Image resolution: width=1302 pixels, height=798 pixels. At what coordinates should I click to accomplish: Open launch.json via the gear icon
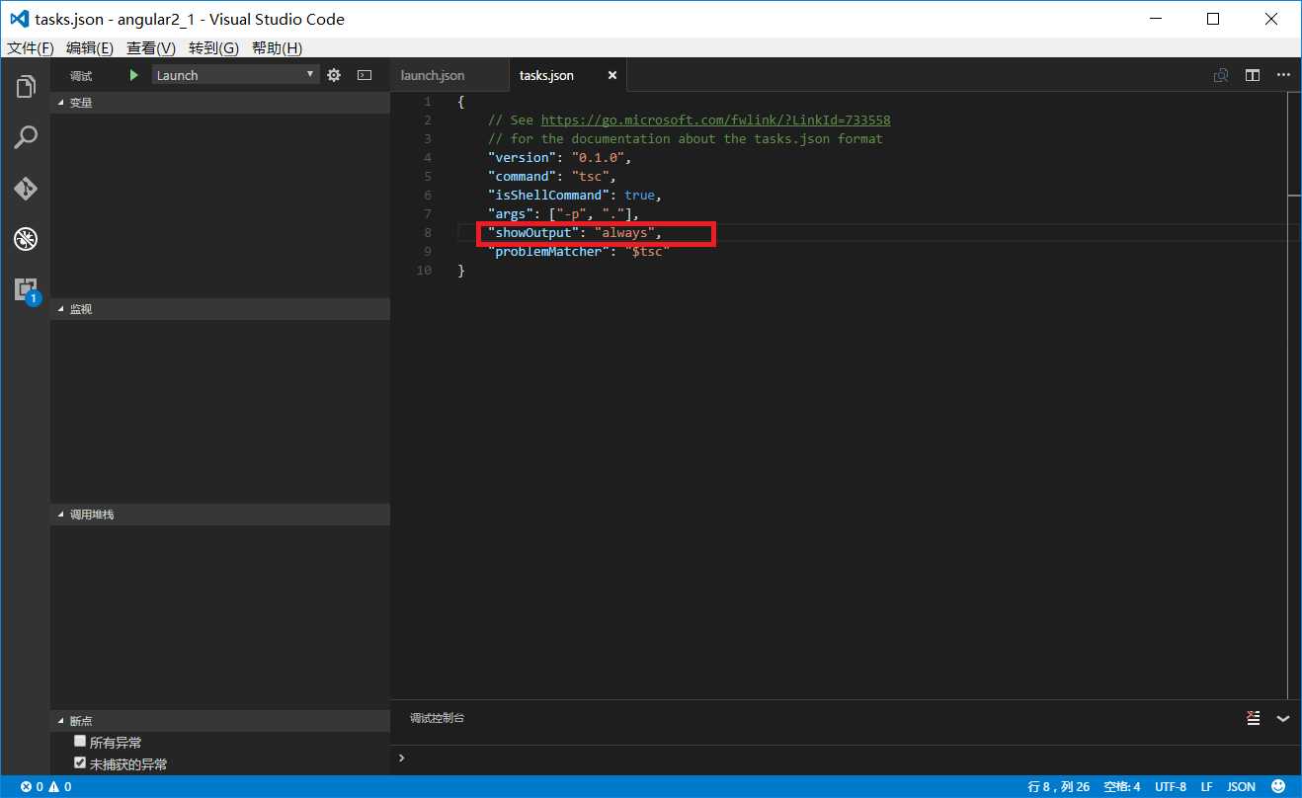coord(334,75)
